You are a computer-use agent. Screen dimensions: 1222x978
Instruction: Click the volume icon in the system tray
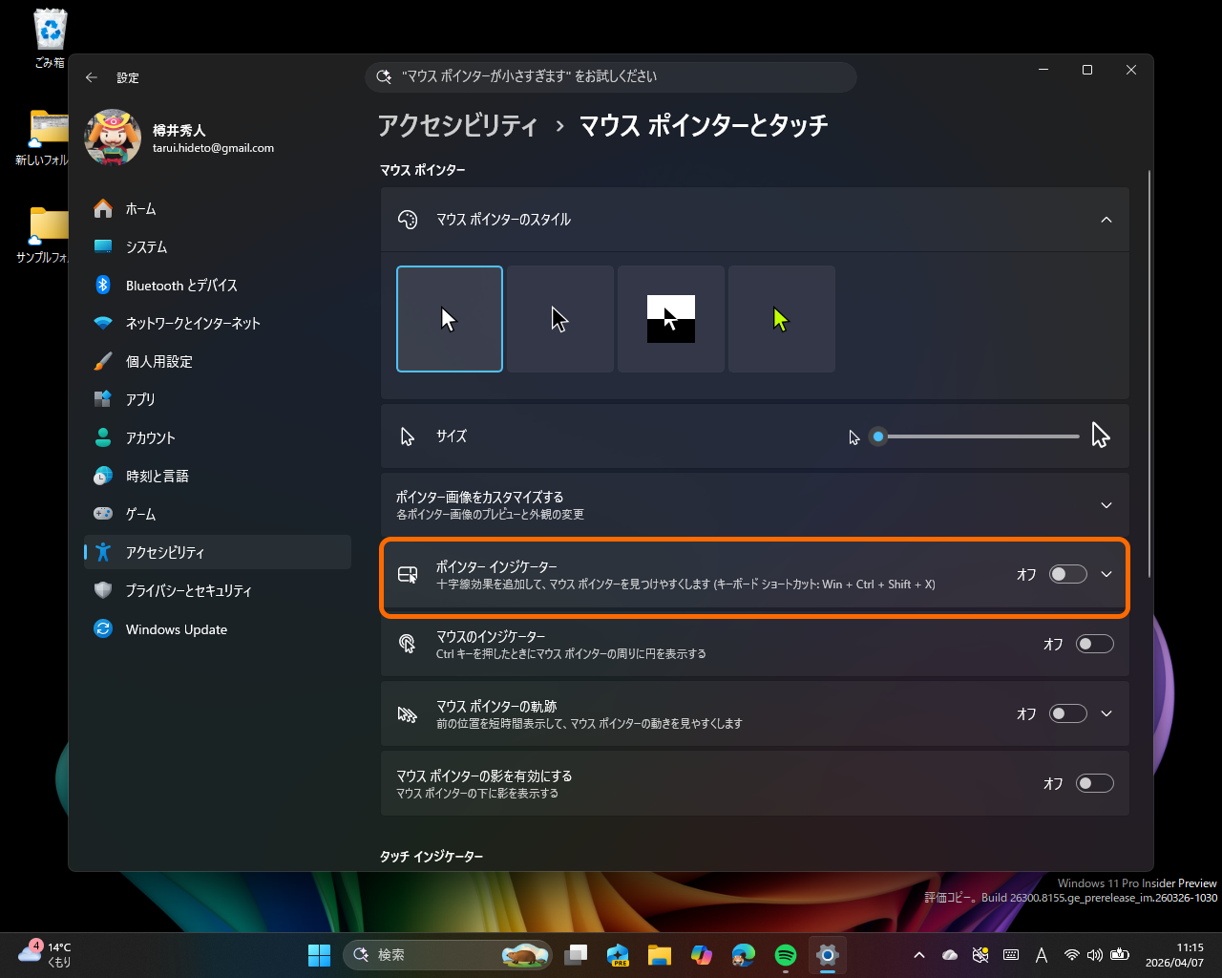click(1094, 954)
